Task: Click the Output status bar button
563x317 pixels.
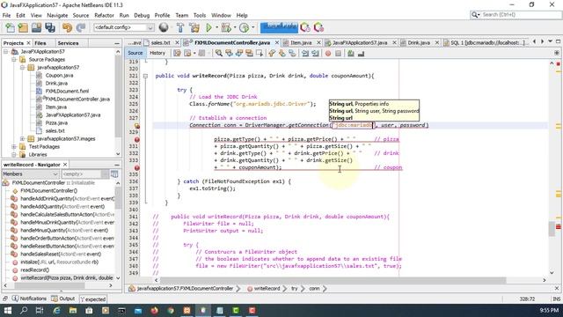Action: coord(62,299)
